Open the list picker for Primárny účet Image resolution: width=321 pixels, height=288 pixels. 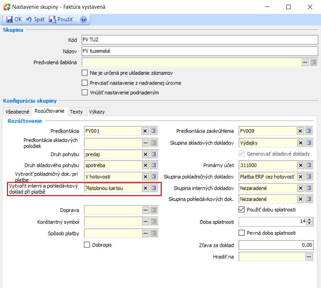309,165
